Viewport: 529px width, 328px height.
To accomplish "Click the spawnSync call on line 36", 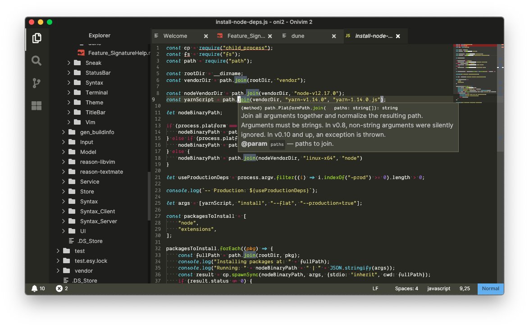I will click(245, 275).
